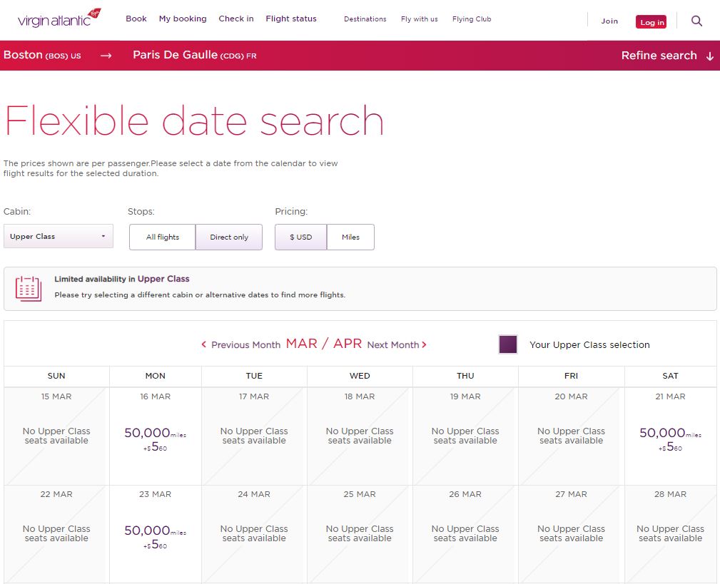Viewport: 720px width, 584px height.
Task: Open the Check in menu
Action: (x=236, y=19)
